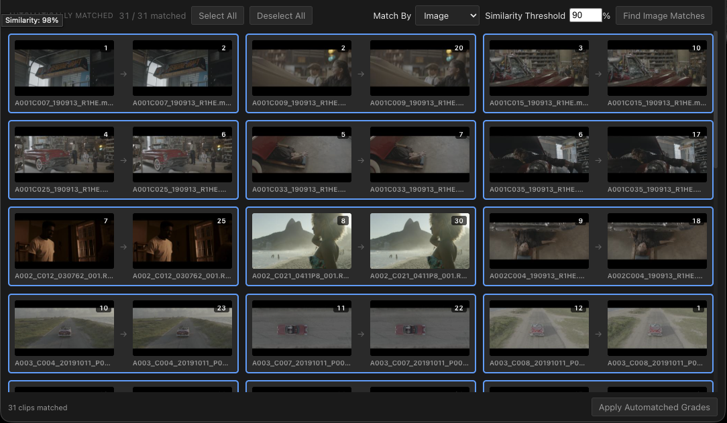Image resolution: width=727 pixels, height=423 pixels.
Task: Click the match arrow in A003_C007 pair
Action: (361, 334)
